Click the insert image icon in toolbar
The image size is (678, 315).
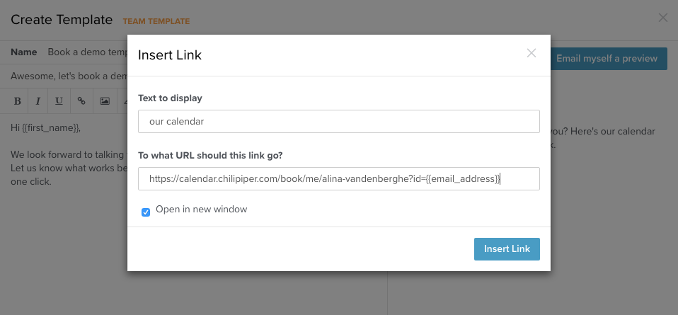[x=105, y=101]
